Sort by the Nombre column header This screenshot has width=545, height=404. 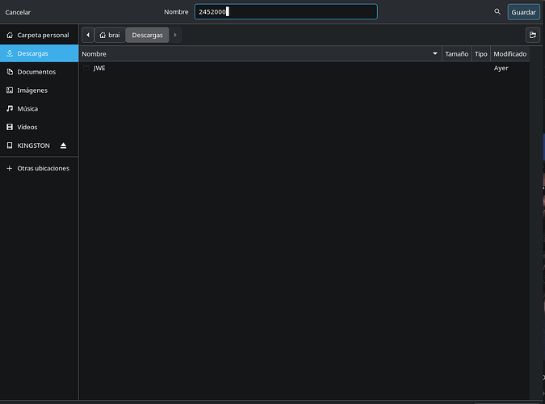258,54
